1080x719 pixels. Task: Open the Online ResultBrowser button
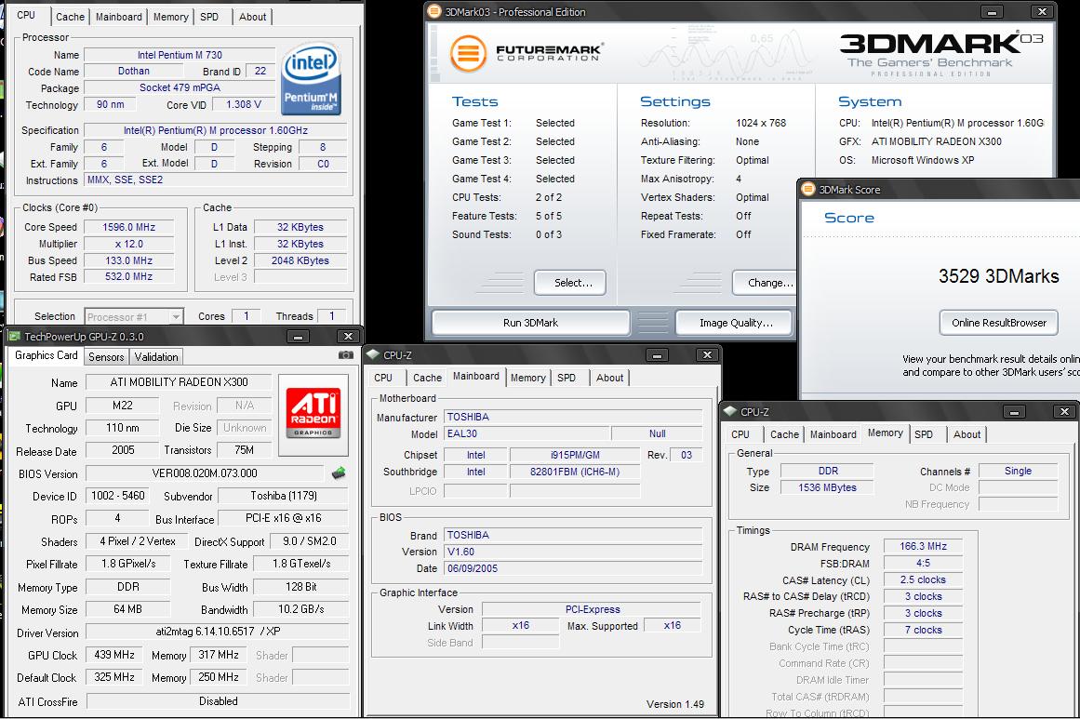(999, 323)
